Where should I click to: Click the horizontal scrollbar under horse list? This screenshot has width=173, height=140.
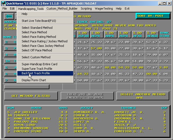[27, 87]
